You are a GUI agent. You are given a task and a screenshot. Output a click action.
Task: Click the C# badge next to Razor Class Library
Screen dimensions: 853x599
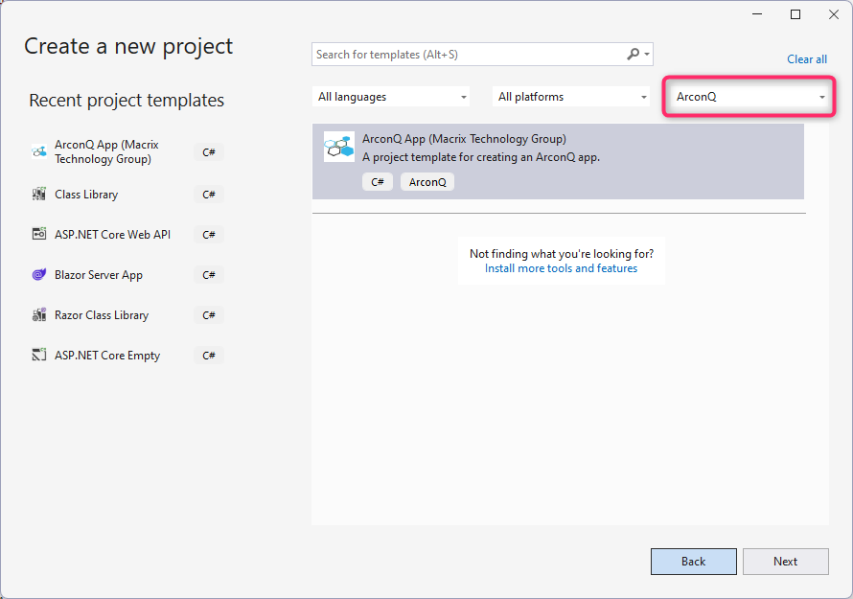pos(209,315)
